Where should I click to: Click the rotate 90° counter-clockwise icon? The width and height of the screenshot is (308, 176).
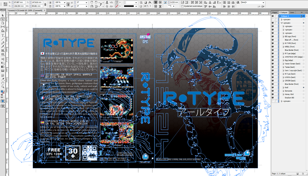pyautogui.click(x=96, y=2)
